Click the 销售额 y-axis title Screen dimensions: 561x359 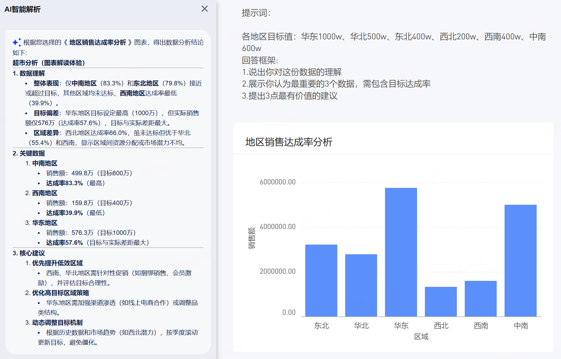tap(252, 238)
